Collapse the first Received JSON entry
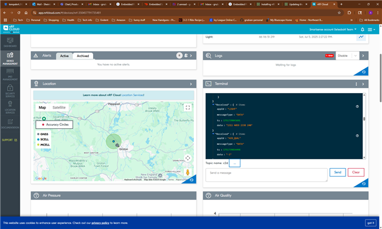382x229 pixels. click(213, 104)
